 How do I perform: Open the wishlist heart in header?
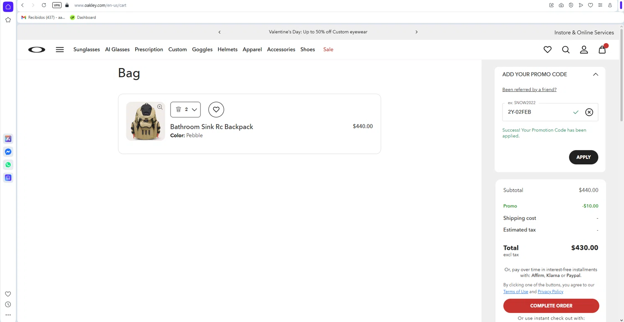coord(547,49)
